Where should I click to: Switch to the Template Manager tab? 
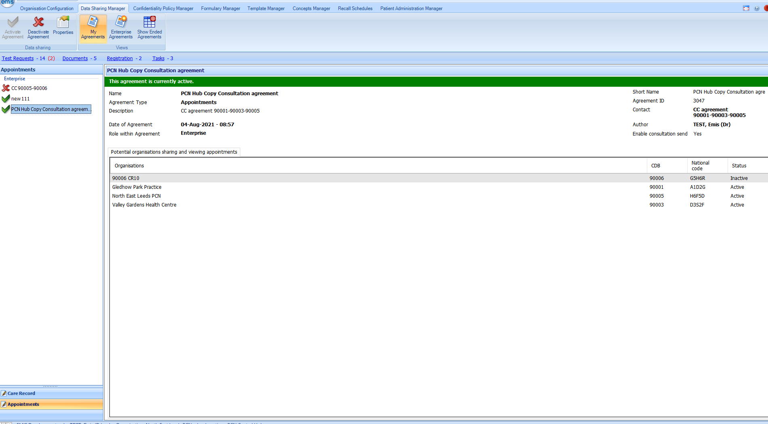266,8
